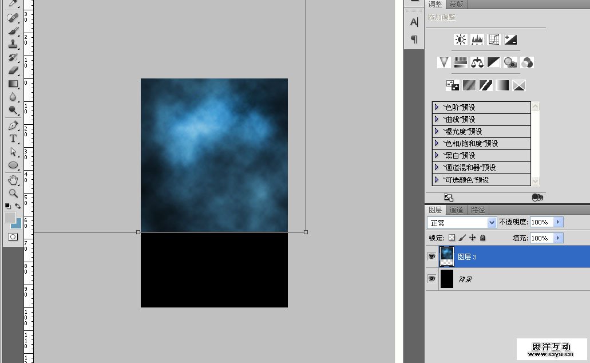Swap foreground and background colors
The width and height of the screenshot is (590, 363).
pyautogui.click(x=18, y=206)
